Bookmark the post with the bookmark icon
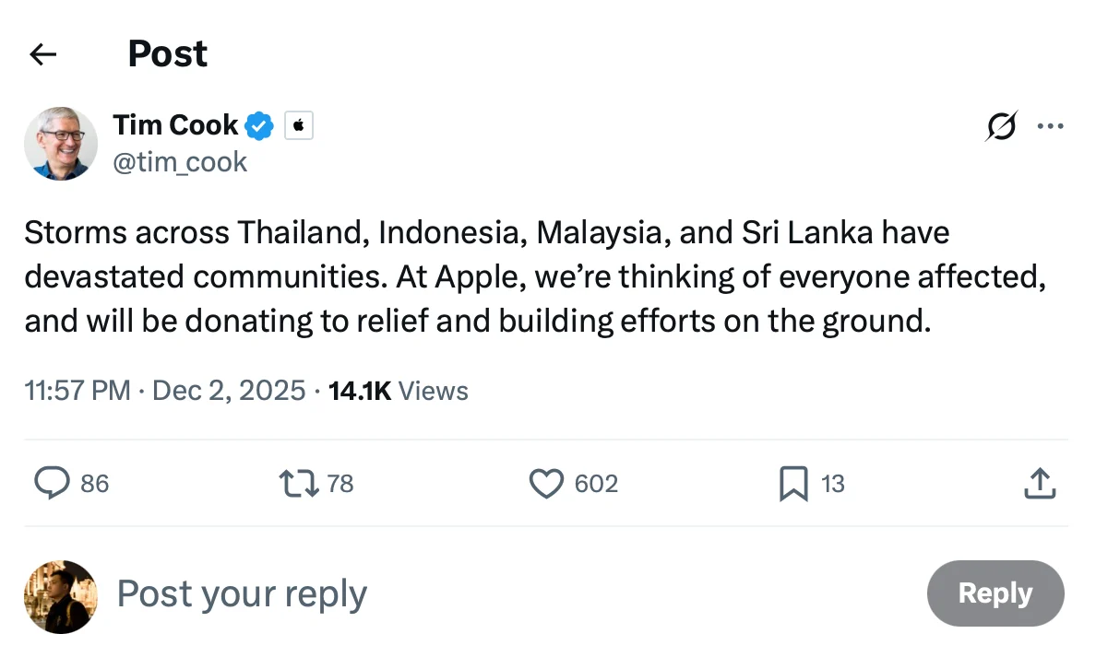This screenshot has width=1096, height=669. click(793, 483)
